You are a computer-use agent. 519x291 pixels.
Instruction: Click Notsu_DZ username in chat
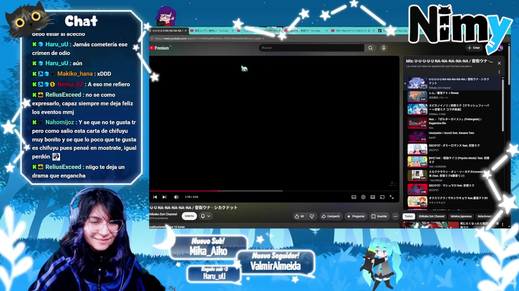pos(70,84)
